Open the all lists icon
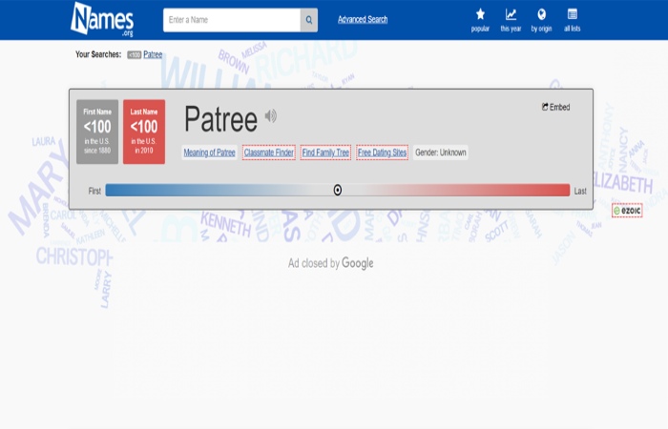This screenshot has height=429, width=668. point(573,20)
